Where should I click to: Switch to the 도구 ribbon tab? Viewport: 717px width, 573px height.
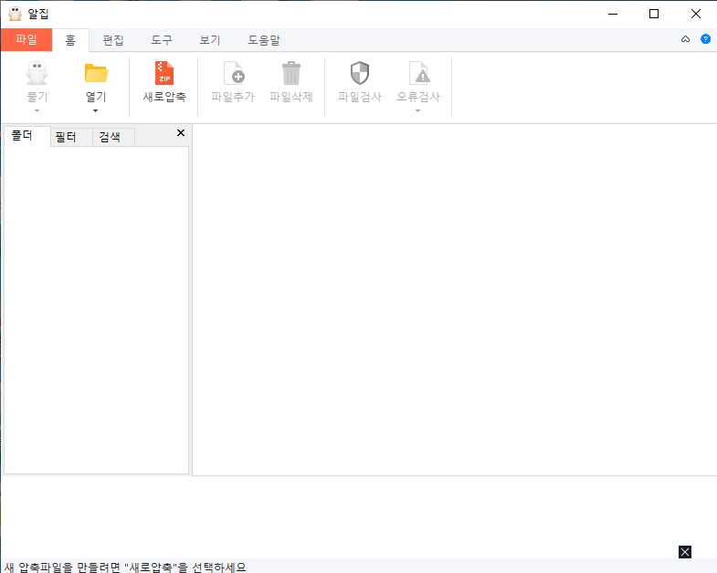pos(162,40)
